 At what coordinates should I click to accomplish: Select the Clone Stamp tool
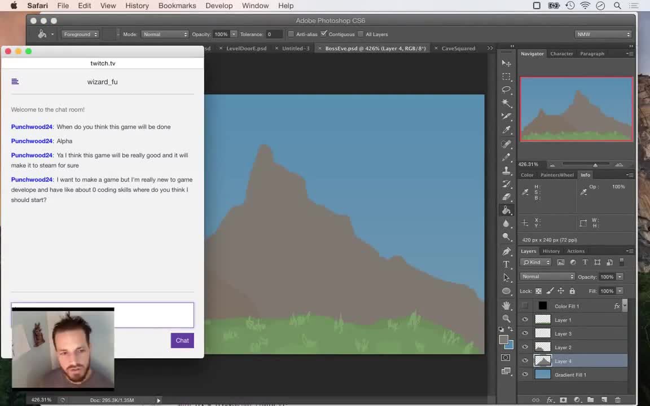click(506, 170)
